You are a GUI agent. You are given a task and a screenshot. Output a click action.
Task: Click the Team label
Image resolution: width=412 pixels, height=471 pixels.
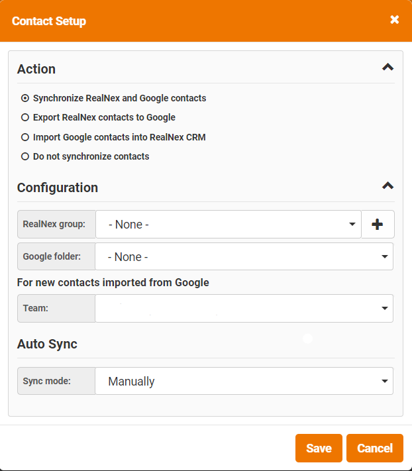(x=35, y=308)
